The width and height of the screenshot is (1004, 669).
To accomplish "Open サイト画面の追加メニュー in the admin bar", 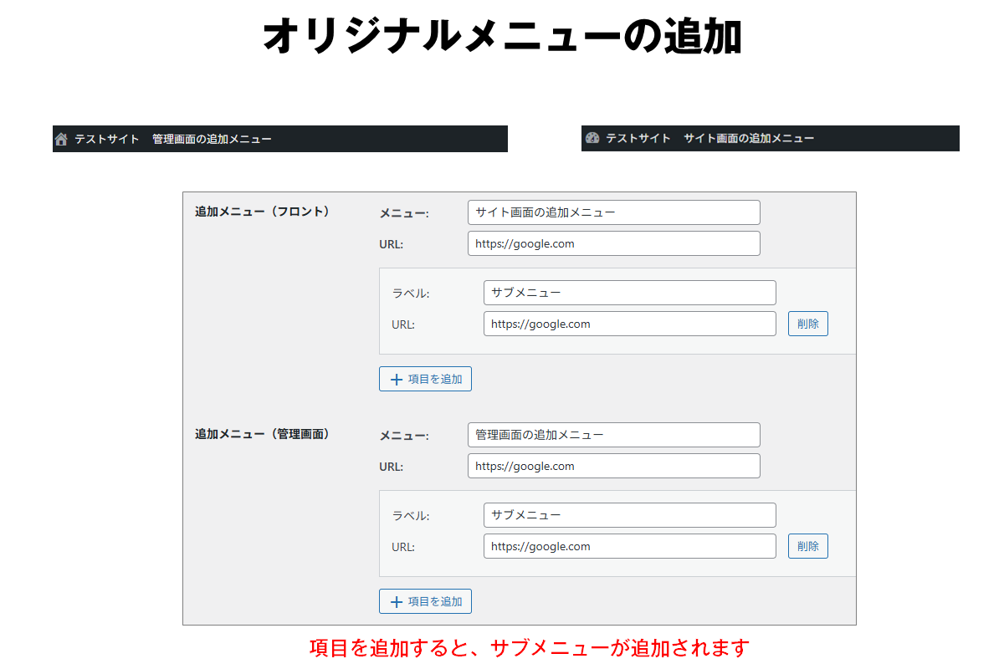I will coord(749,138).
